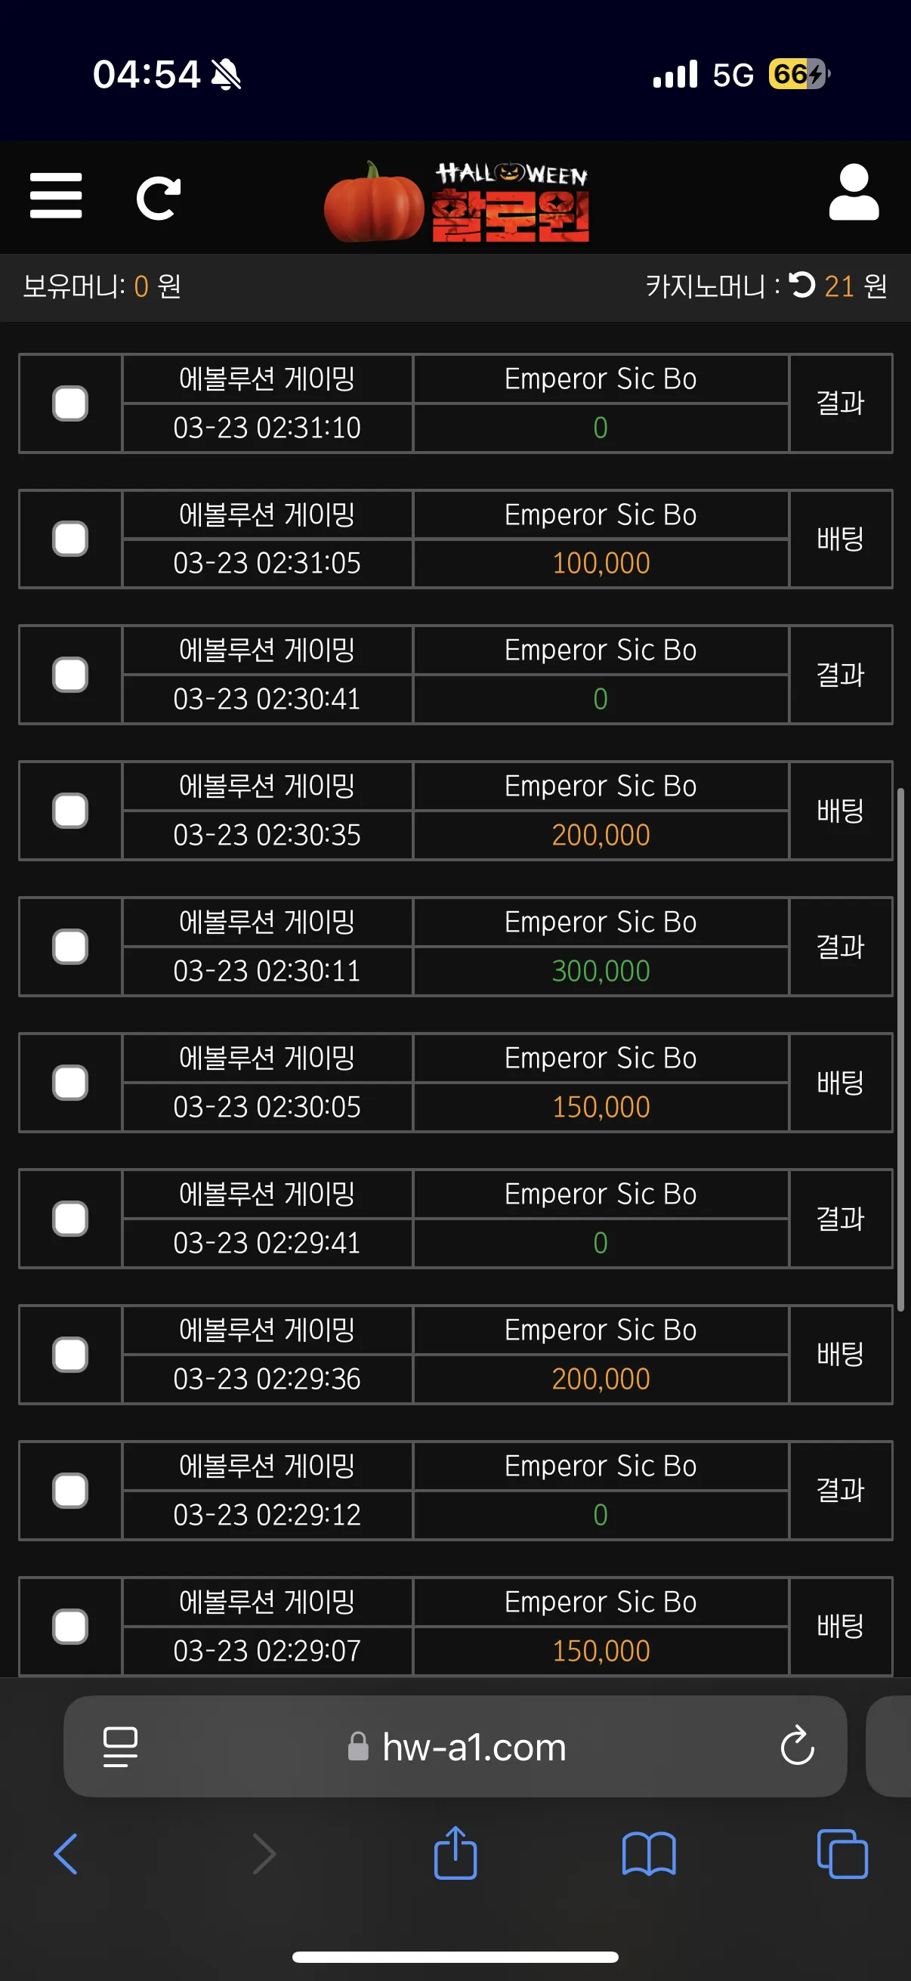911x1981 pixels.
Task: Open Safari tabs overview icon
Action: click(842, 1854)
